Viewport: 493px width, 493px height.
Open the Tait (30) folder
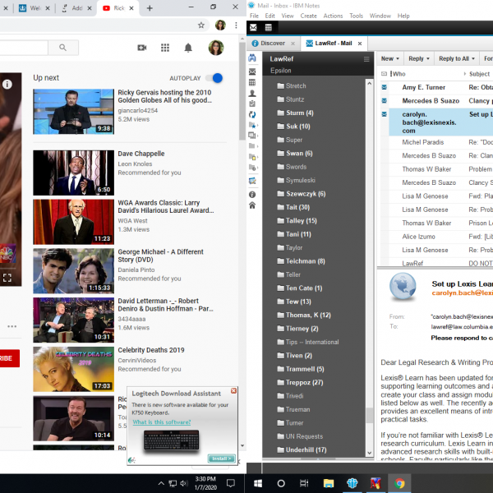(297, 207)
